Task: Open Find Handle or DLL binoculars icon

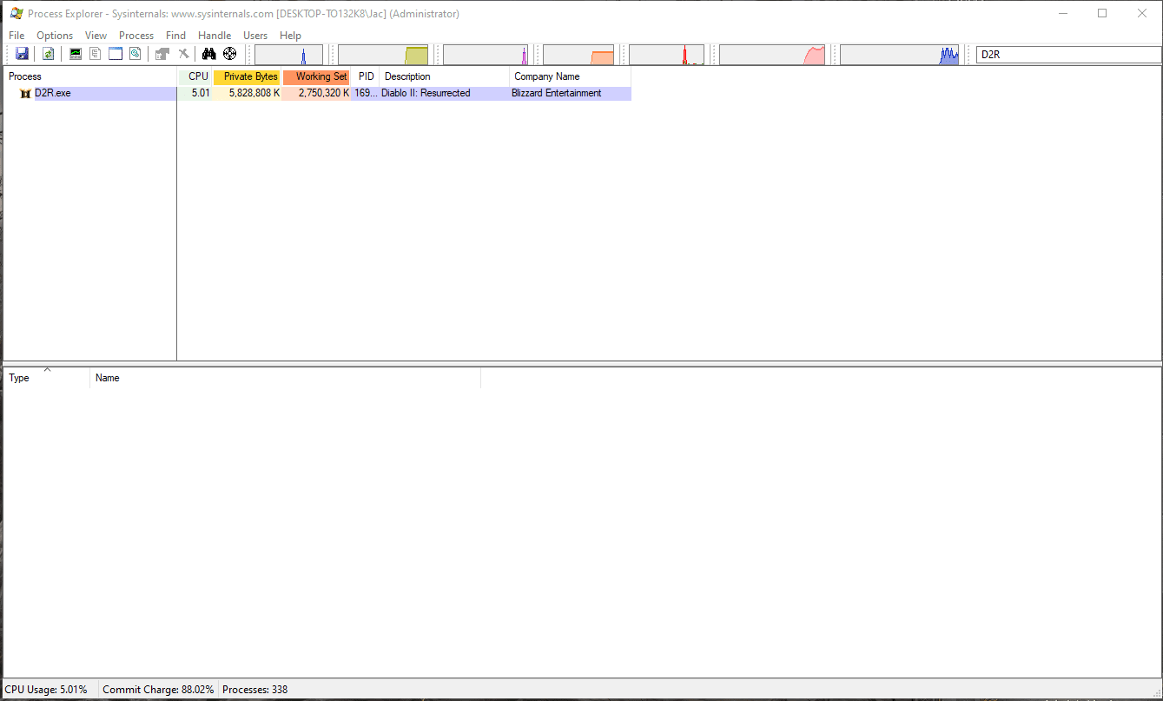Action: point(209,54)
